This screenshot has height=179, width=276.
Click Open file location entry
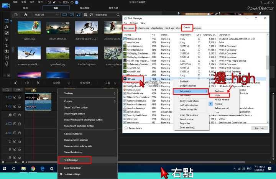click(x=189, y=115)
